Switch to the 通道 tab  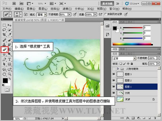(x=122, y=54)
